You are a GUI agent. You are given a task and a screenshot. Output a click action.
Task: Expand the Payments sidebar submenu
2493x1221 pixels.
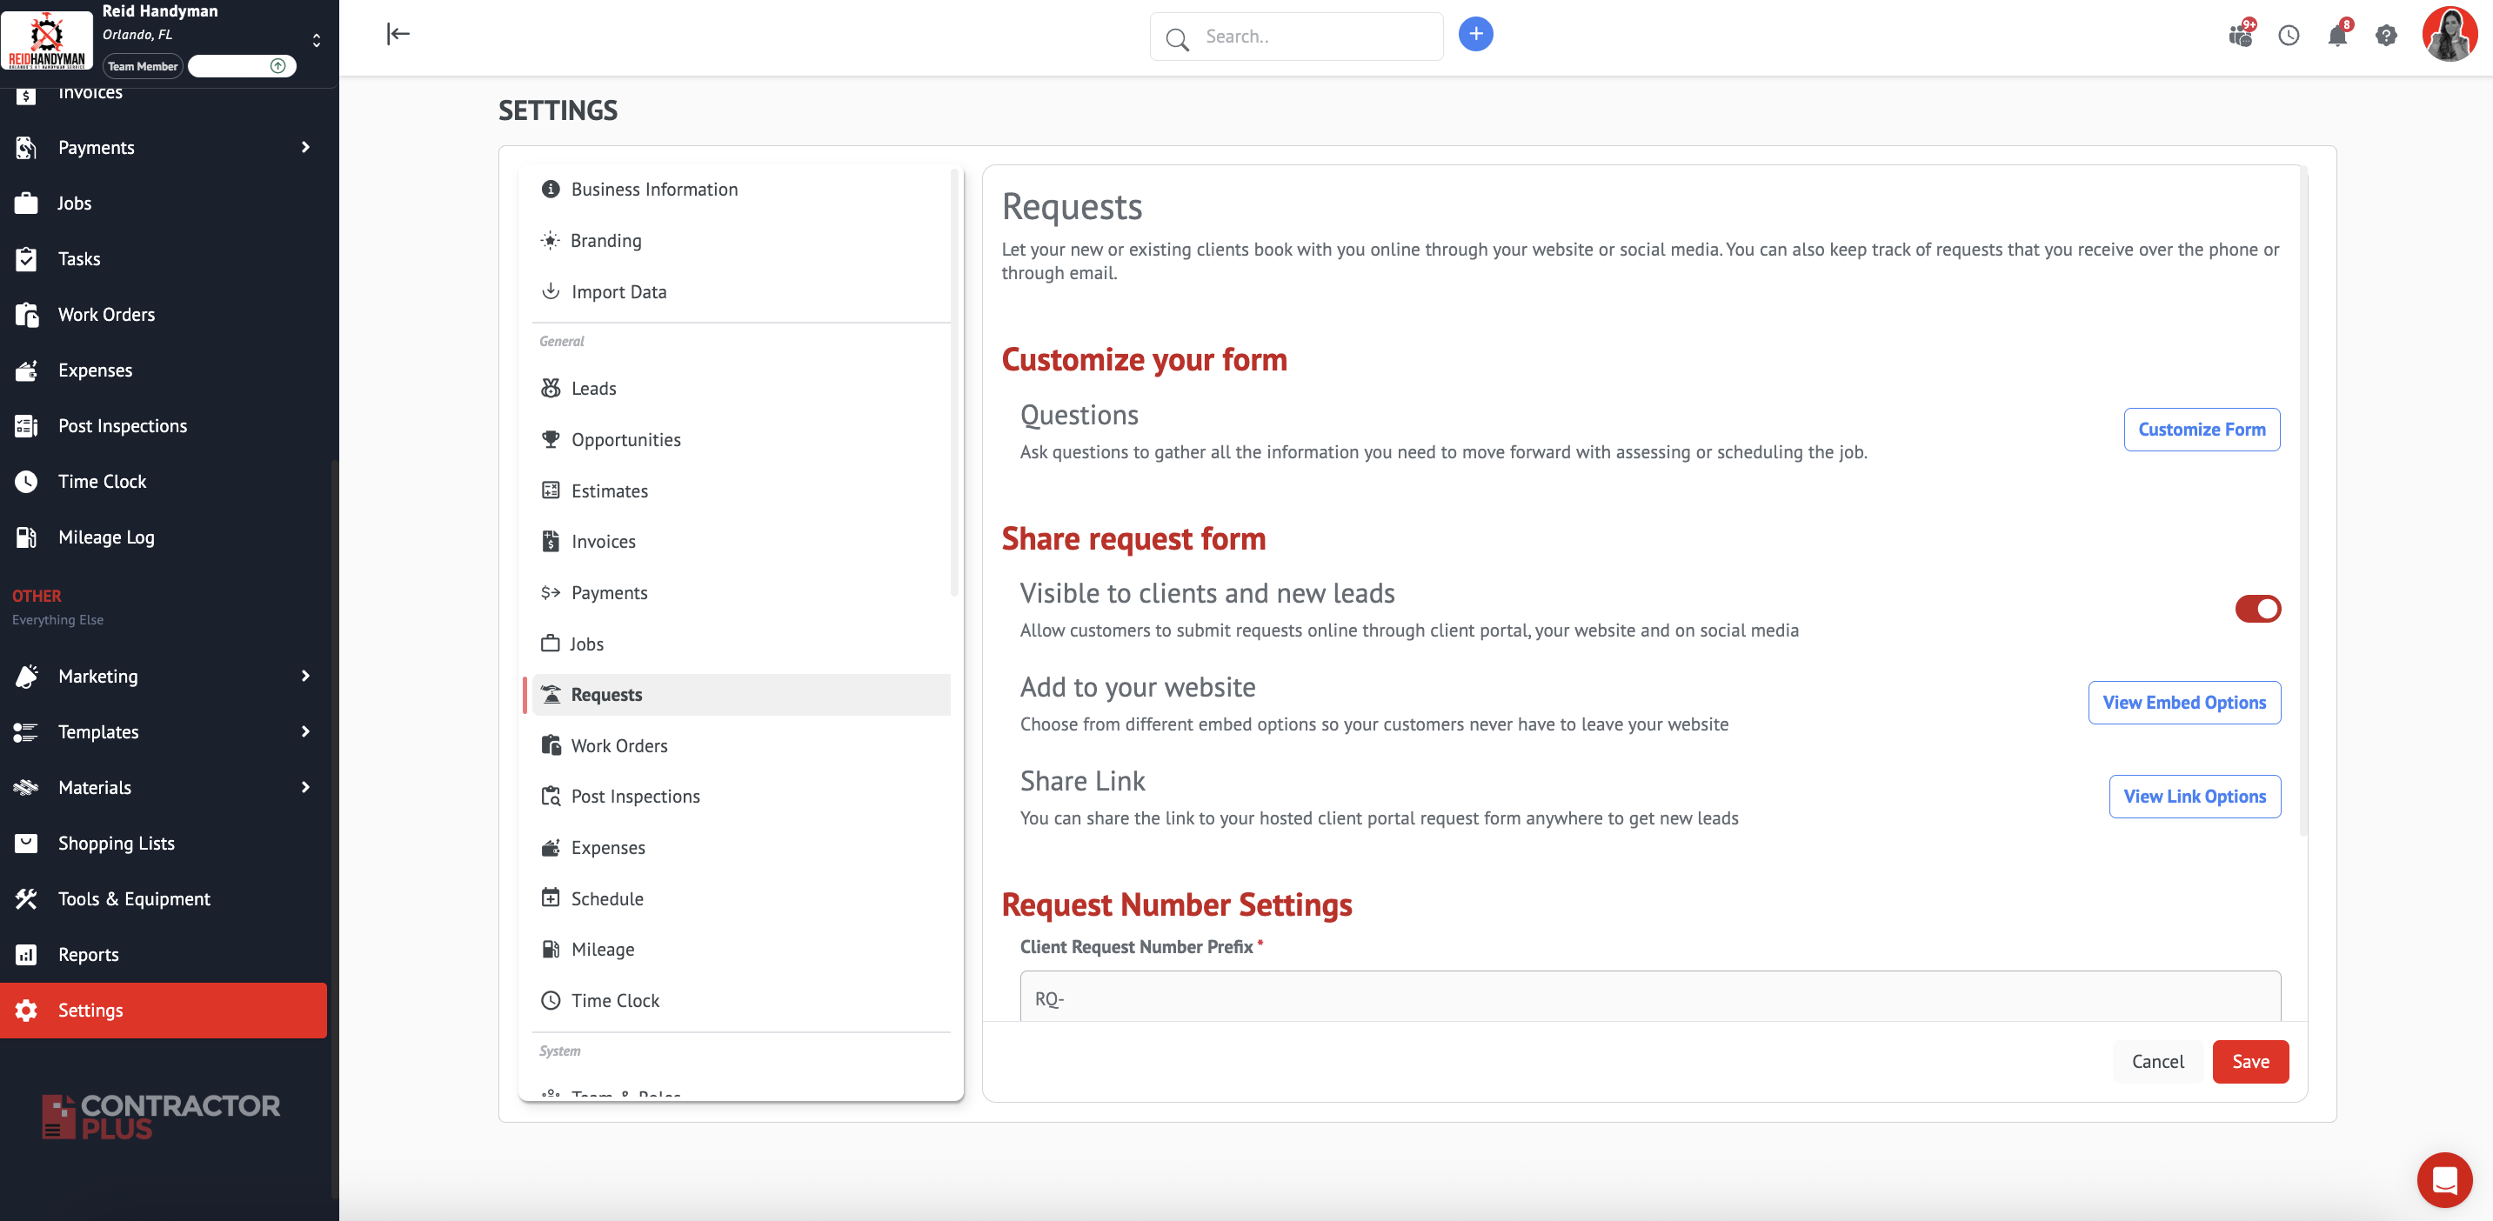tap(304, 147)
